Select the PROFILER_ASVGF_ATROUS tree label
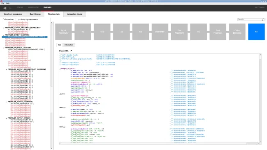The image size is (267, 150). click(19, 118)
